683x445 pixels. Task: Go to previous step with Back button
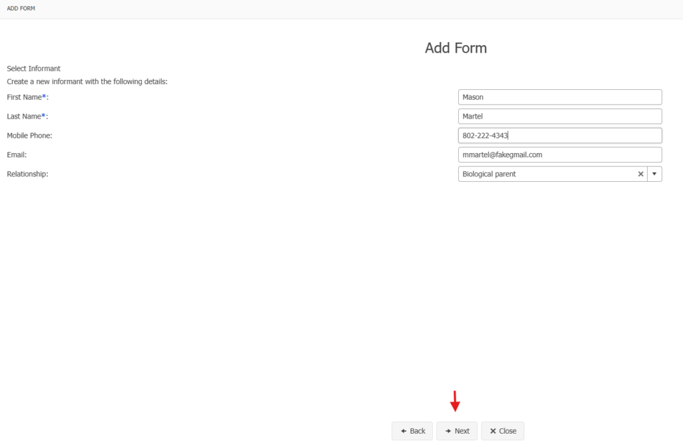tap(412, 431)
